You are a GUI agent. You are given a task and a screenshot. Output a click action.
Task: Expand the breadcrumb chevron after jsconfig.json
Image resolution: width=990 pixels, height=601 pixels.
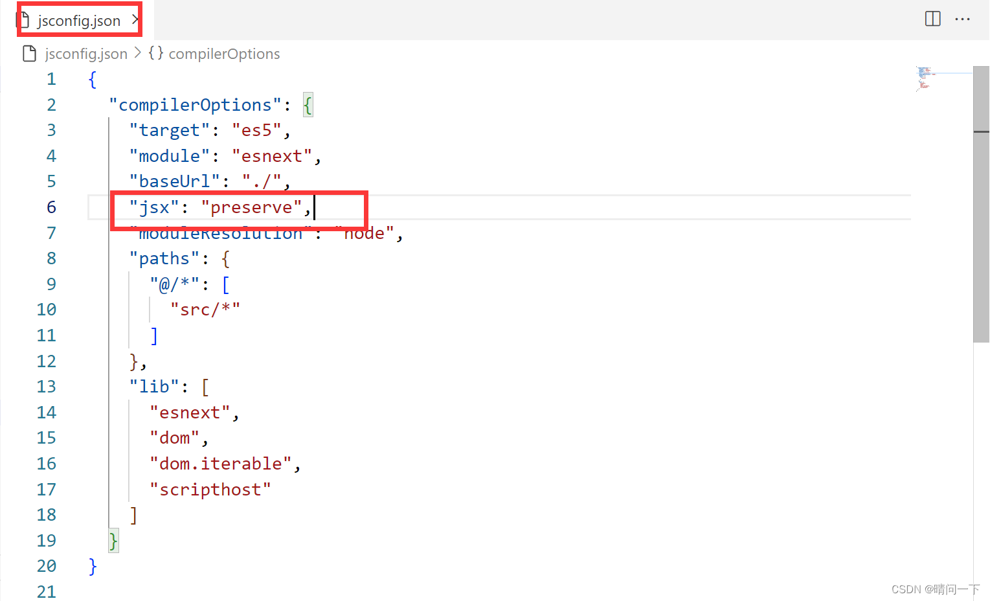[x=138, y=54]
